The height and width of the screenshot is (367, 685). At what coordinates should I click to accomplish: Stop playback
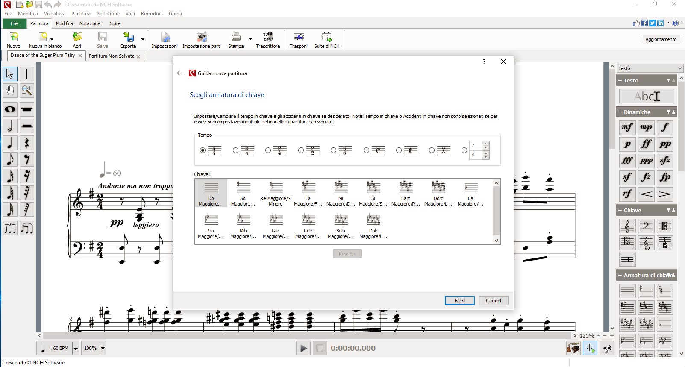point(320,348)
